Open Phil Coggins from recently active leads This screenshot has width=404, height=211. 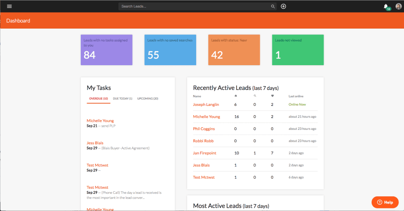tap(204, 129)
